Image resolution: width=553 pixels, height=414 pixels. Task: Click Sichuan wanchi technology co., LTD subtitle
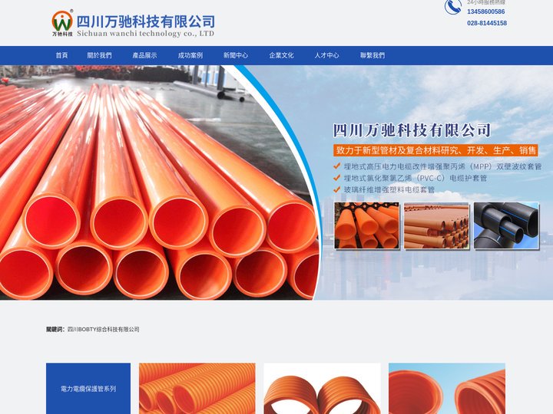(145, 34)
